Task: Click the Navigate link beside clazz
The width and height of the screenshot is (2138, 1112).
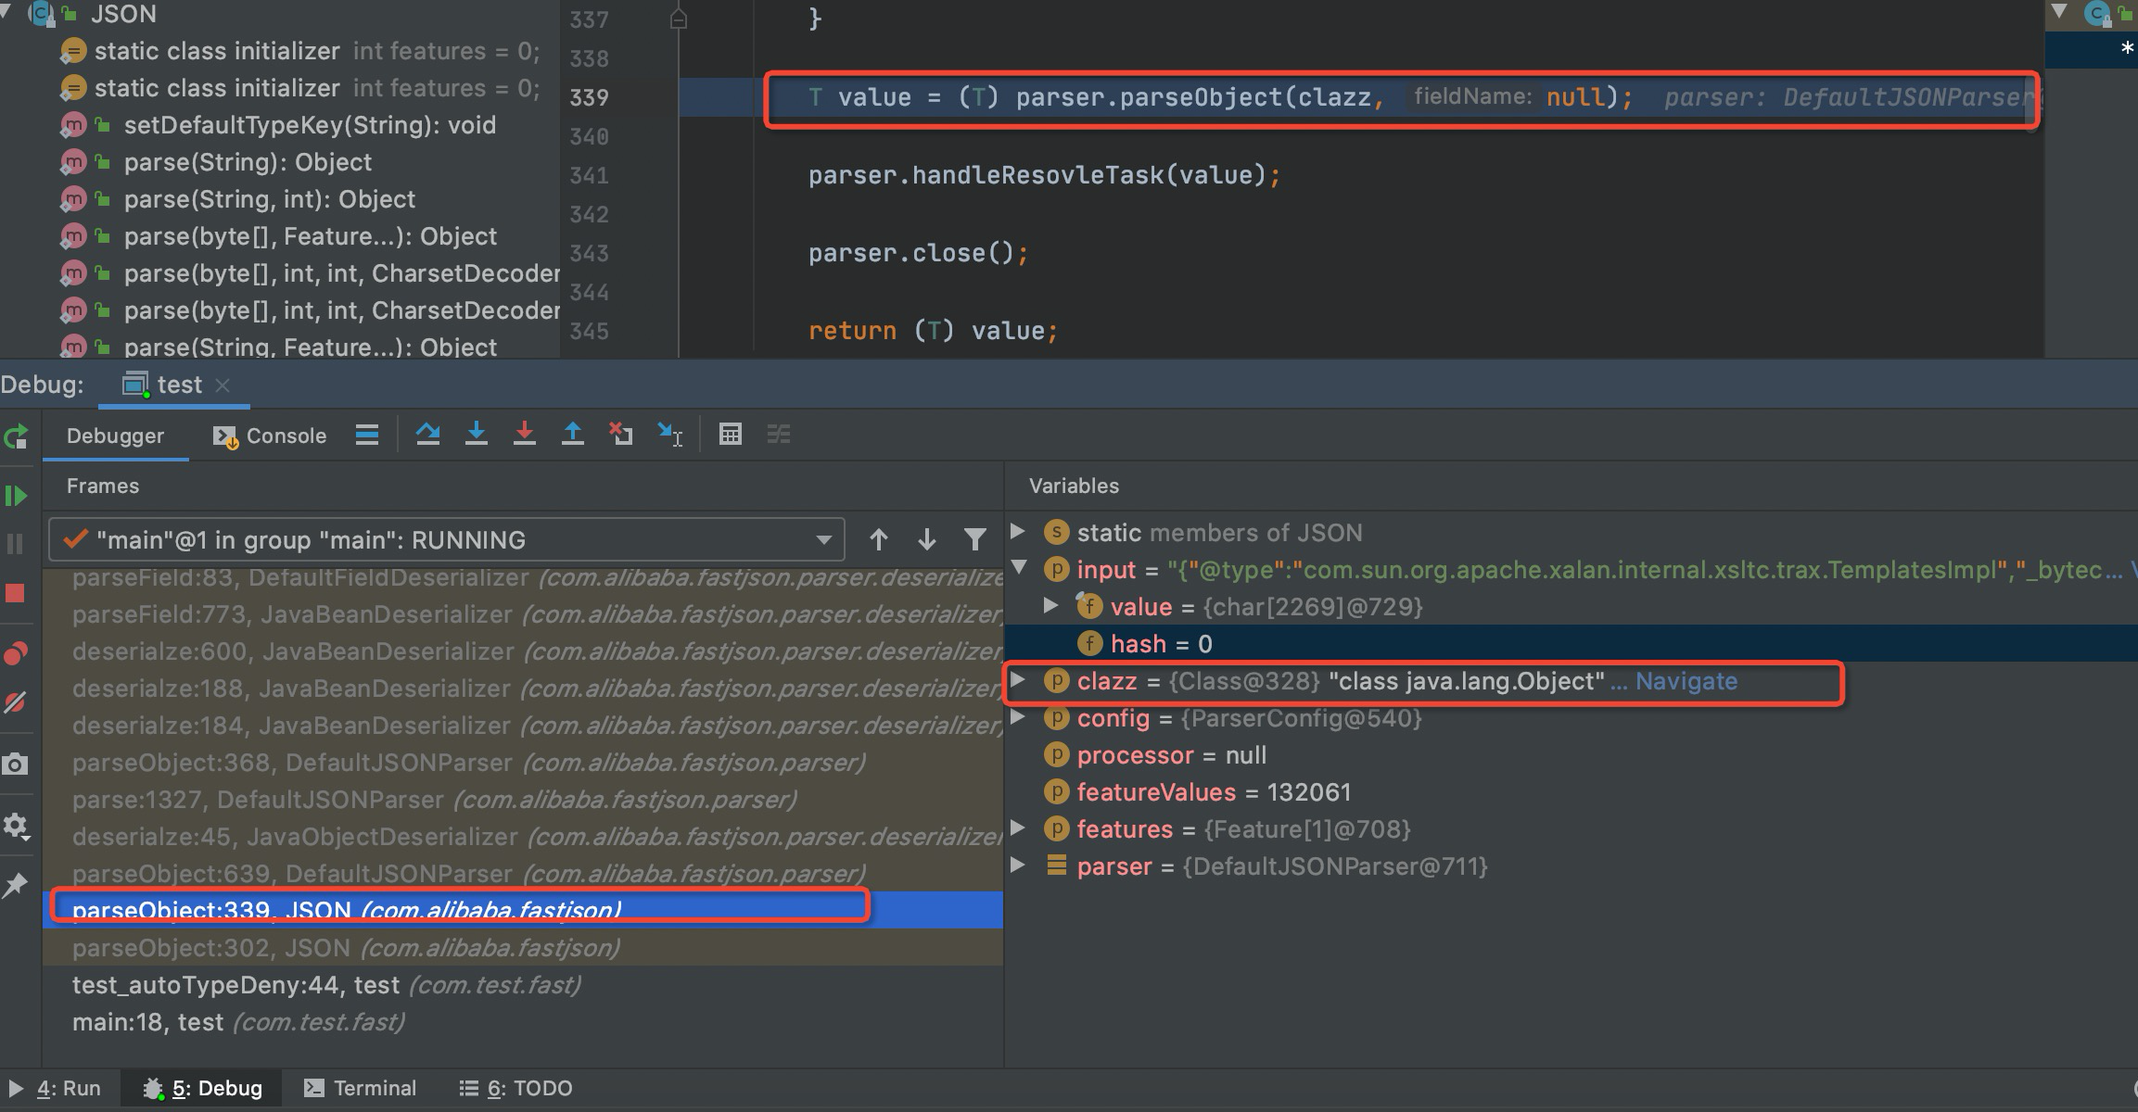Action: pos(1686,681)
